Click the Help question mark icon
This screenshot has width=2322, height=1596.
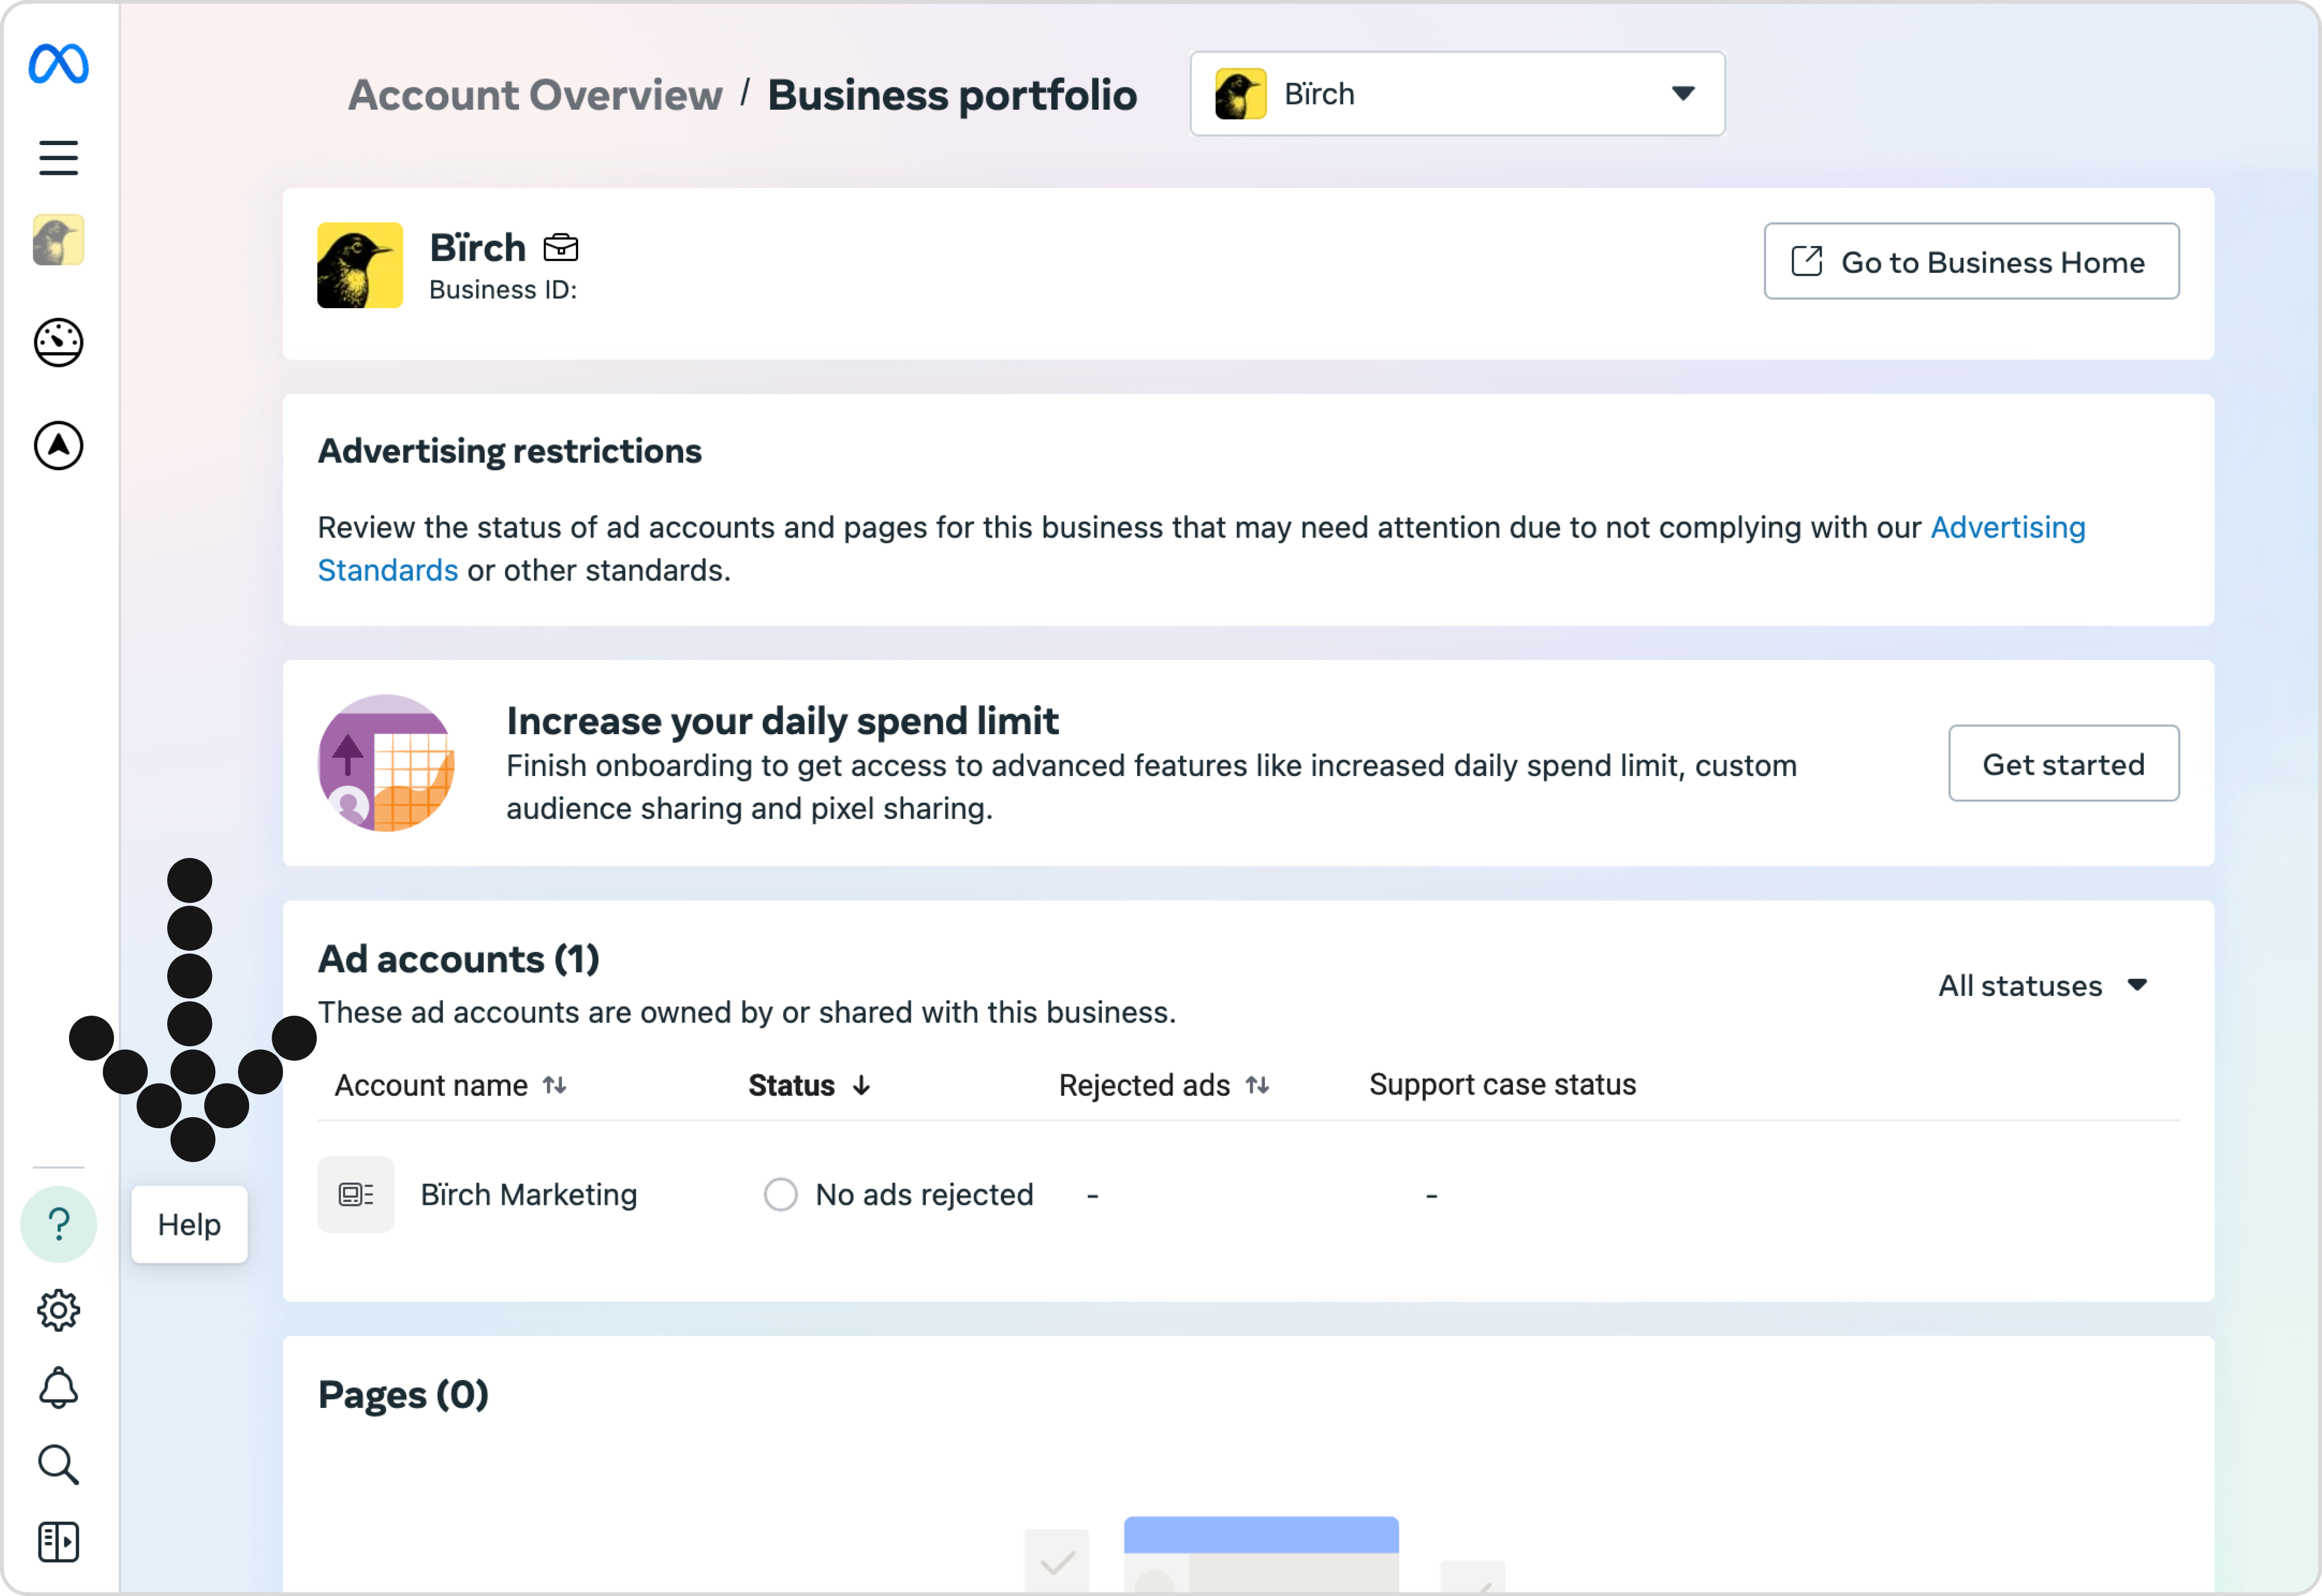coord(58,1224)
